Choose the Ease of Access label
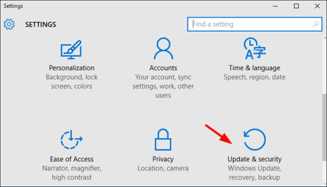The width and height of the screenshot is (327, 187). (x=71, y=159)
